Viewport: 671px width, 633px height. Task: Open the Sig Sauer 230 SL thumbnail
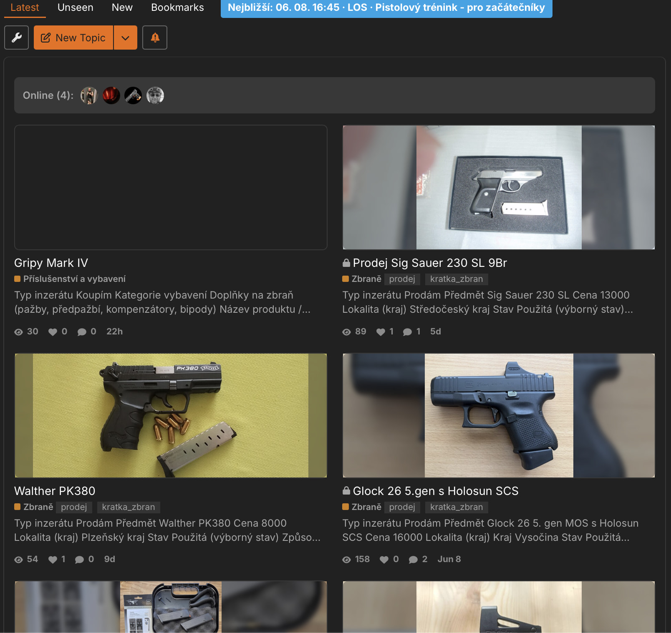tap(499, 187)
